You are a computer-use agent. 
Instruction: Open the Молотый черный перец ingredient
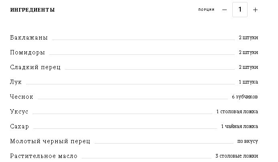(50, 141)
